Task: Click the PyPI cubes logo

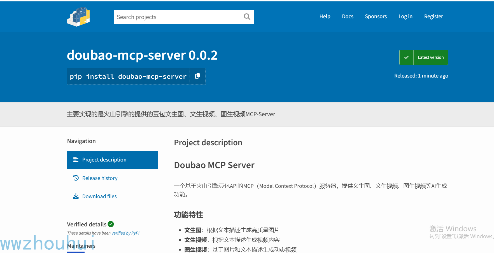Action: point(78,17)
